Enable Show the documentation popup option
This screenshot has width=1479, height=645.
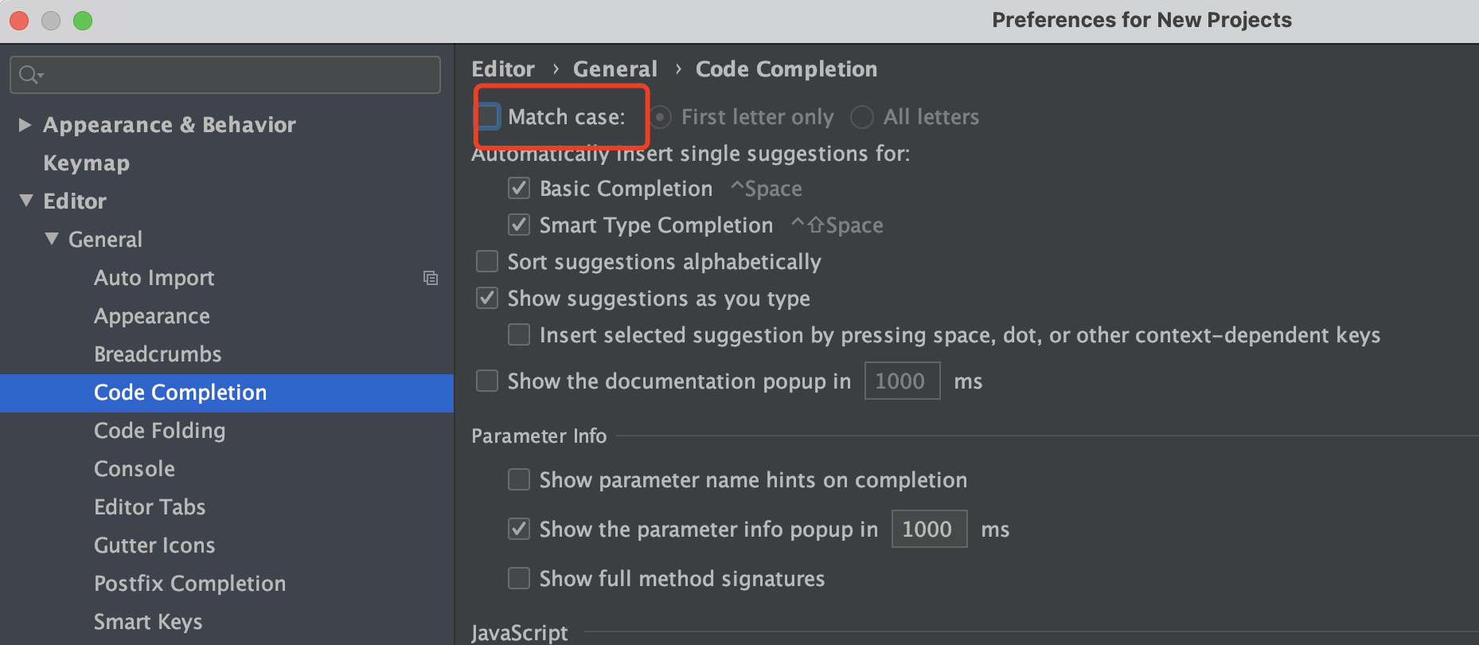[486, 381]
